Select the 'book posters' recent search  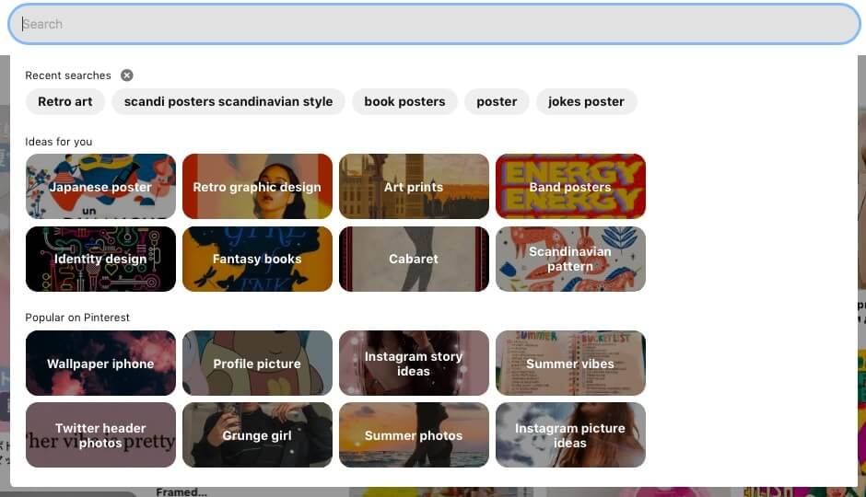coord(404,102)
